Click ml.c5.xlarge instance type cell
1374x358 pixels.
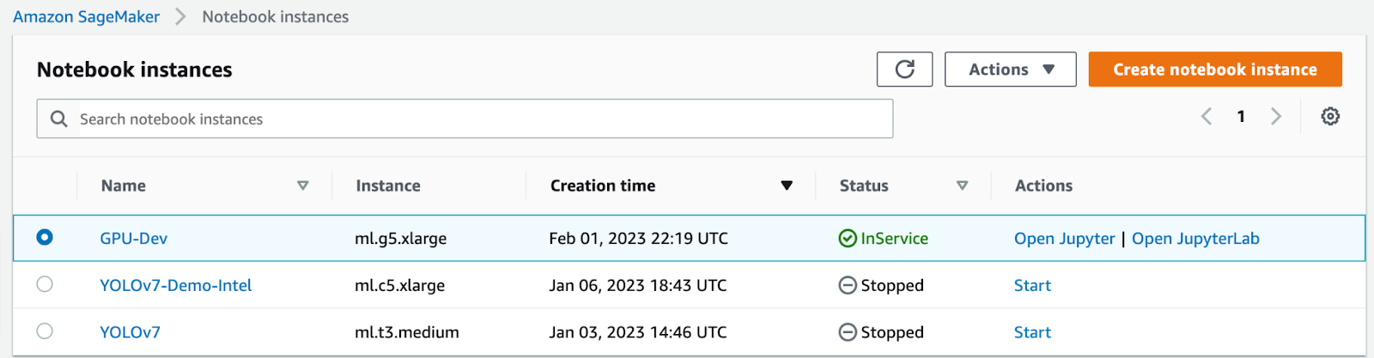[x=399, y=285]
